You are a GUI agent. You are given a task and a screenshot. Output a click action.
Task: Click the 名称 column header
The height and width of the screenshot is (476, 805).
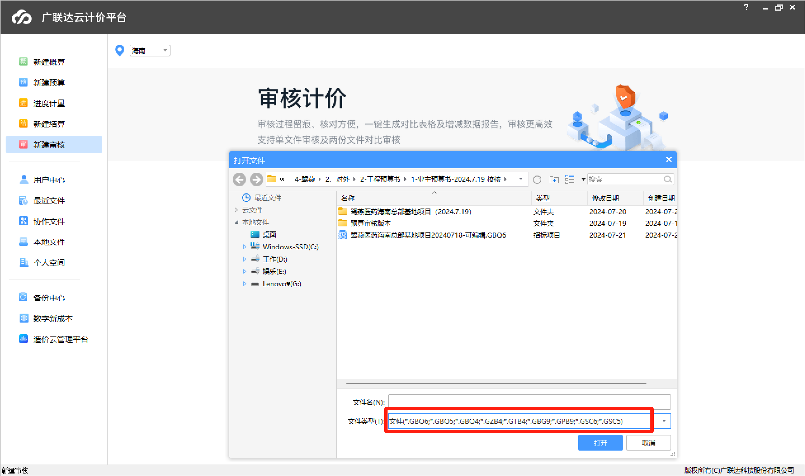(434, 198)
